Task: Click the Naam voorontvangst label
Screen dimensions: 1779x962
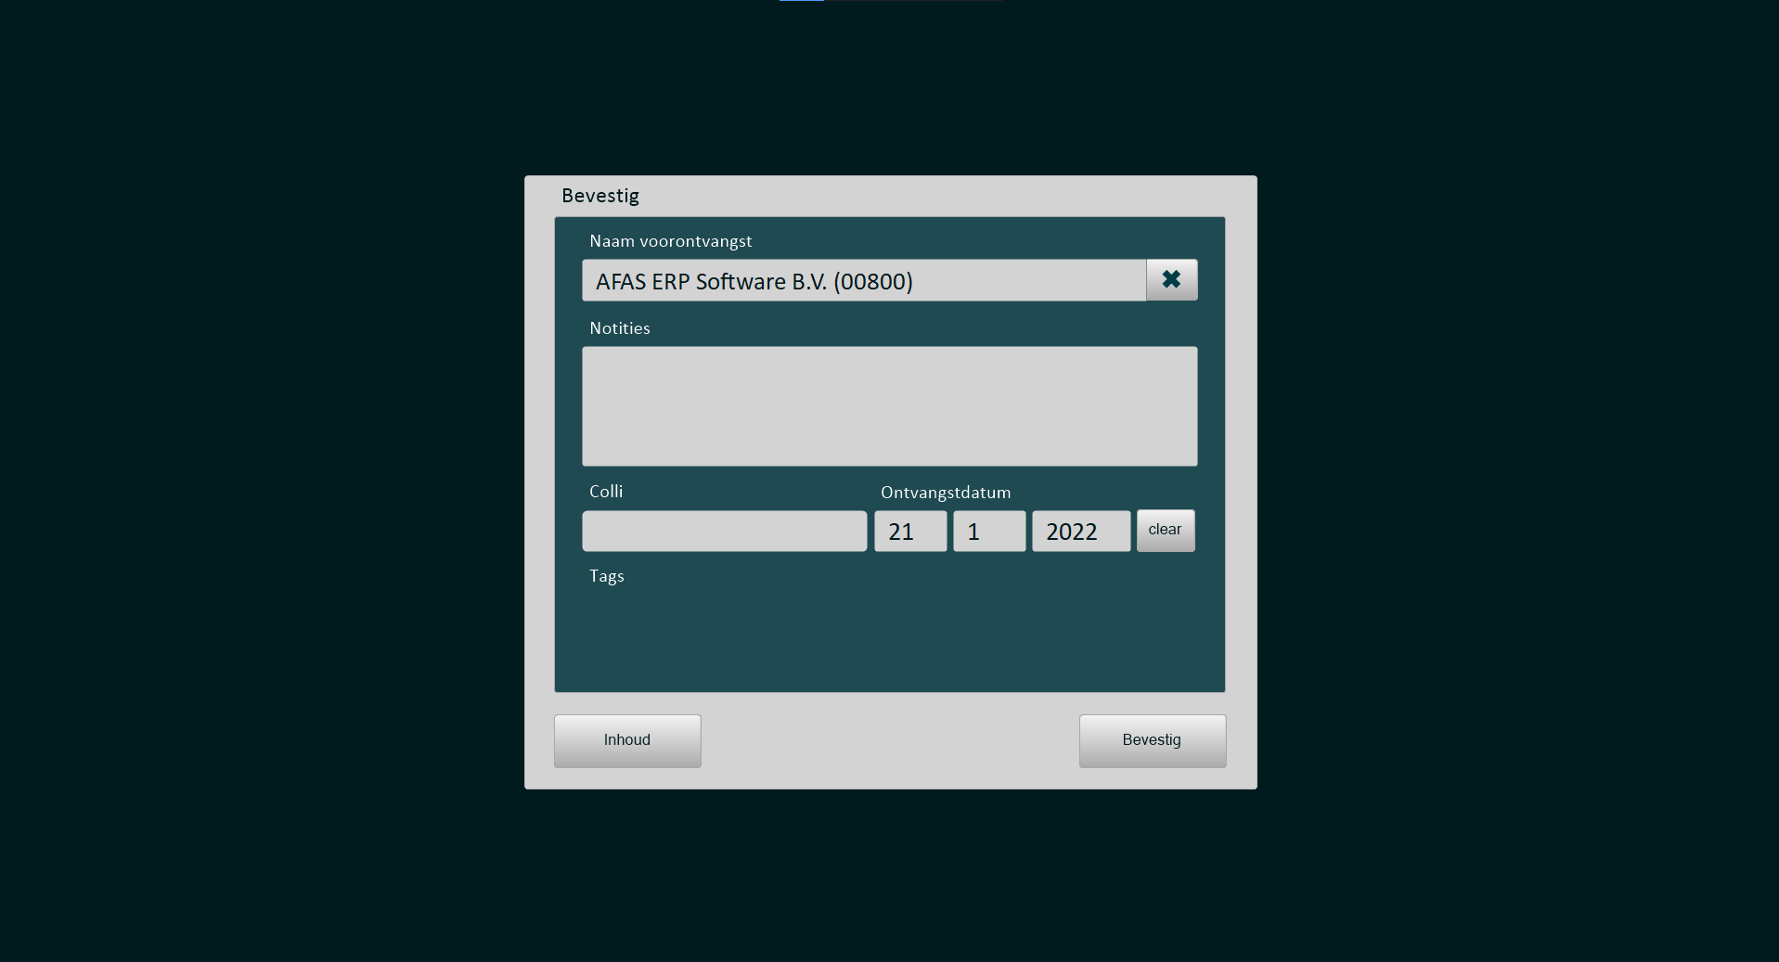Action: click(x=671, y=241)
